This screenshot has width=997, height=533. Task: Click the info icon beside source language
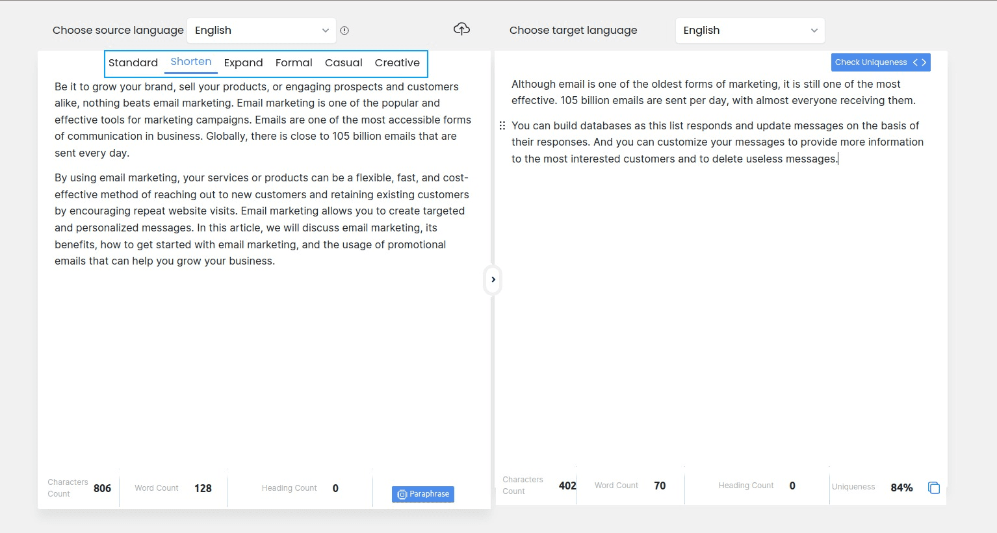click(x=344, y=31)
